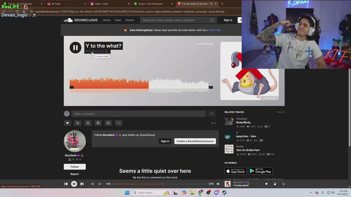Open the track artwork image

tap(250, 71)
